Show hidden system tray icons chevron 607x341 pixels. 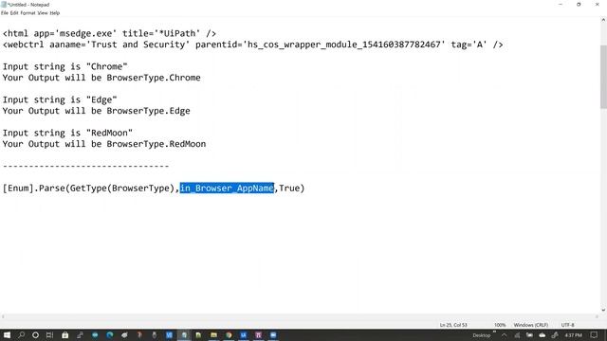tap(504, 335)
